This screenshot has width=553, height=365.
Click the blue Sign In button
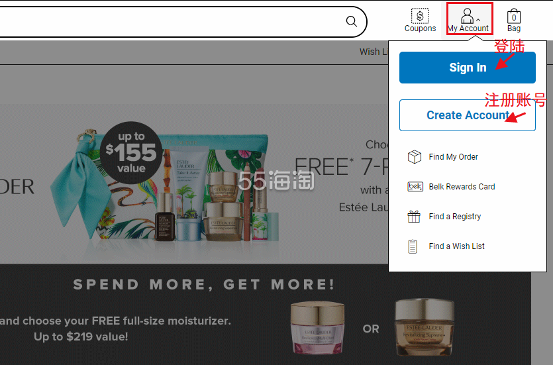pos(468,68)
